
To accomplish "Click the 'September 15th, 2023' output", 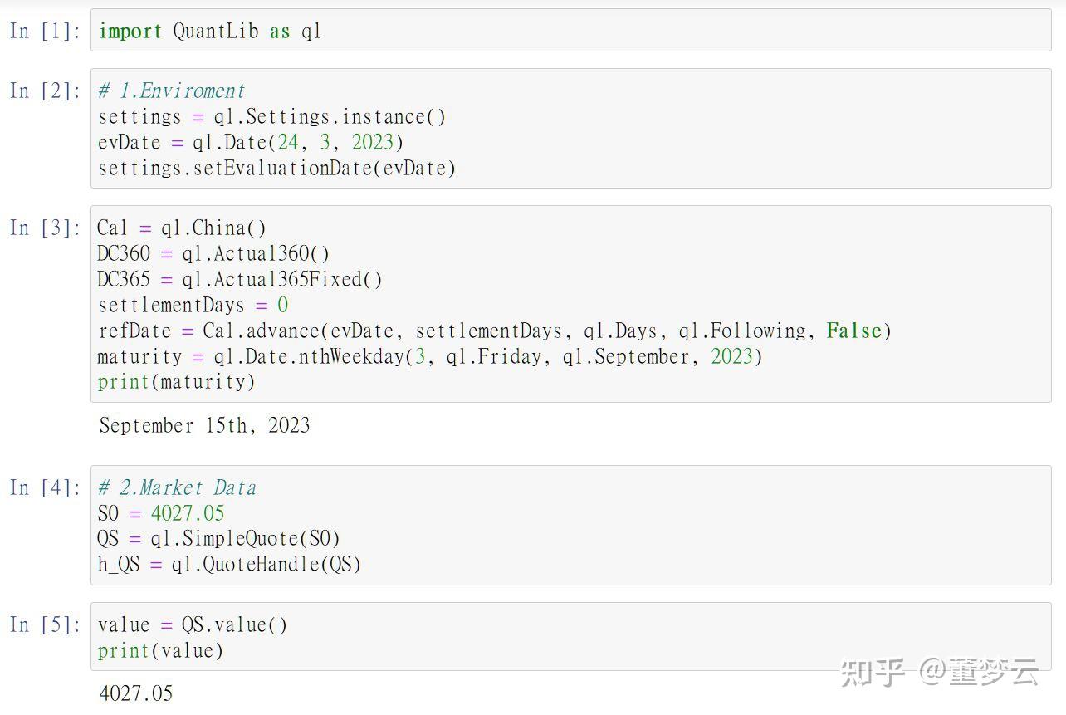I will 204,425.
